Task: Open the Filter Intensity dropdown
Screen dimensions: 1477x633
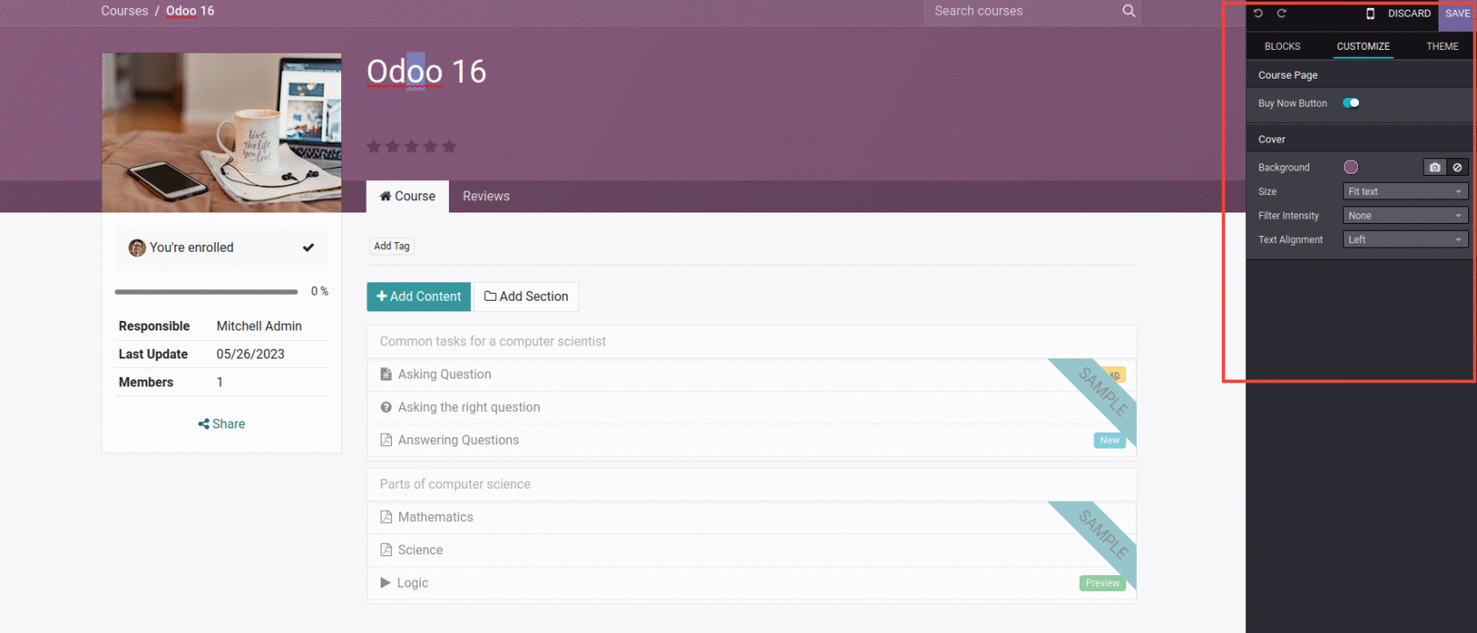Action: (x=1405, y=216)
